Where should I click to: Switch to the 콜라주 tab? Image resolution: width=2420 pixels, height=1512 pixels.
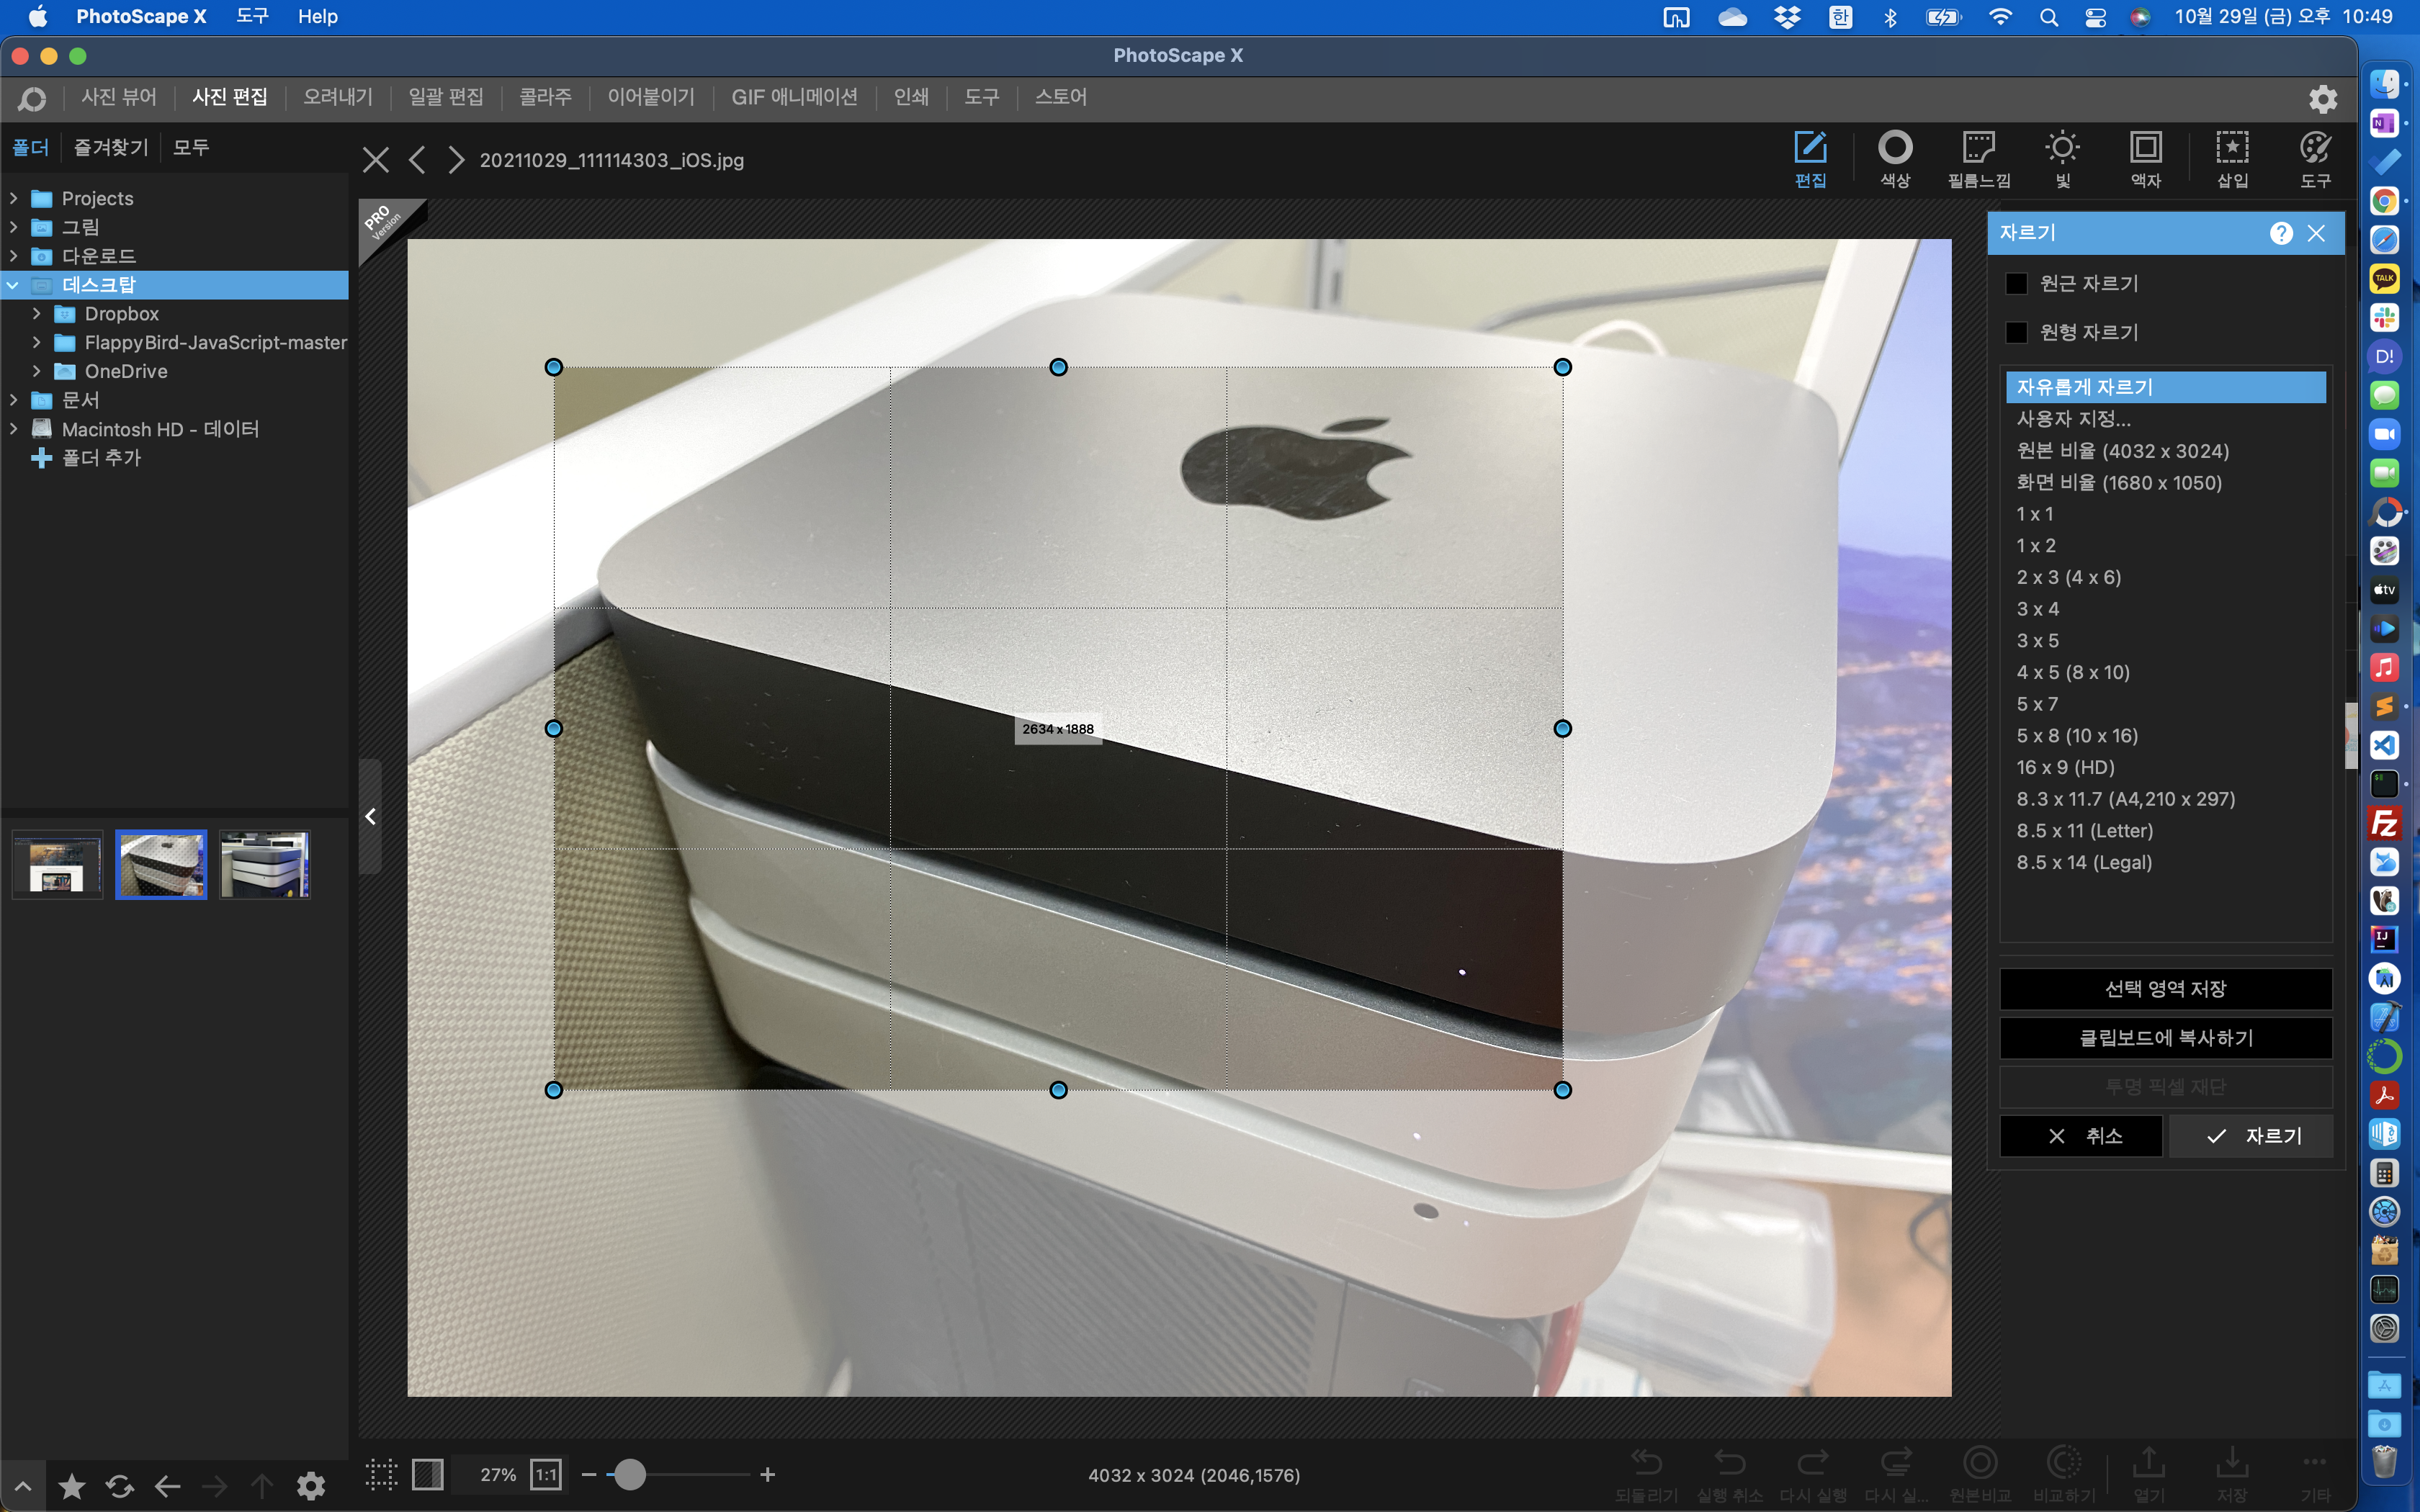545,97
